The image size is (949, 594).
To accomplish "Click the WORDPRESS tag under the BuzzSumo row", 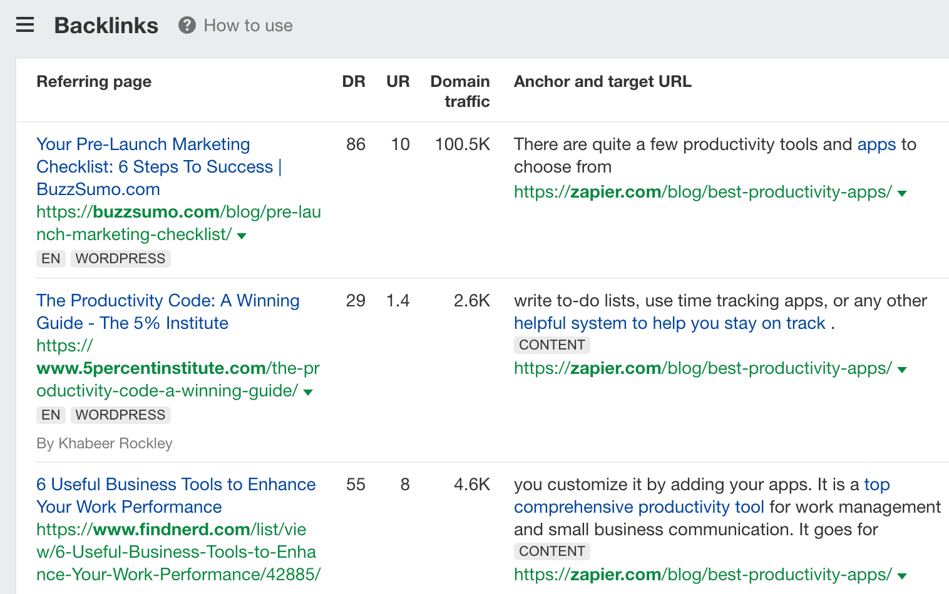I will 120,259.
